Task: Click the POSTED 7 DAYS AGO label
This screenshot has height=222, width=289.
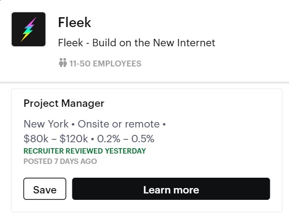Action: point(60,161)
